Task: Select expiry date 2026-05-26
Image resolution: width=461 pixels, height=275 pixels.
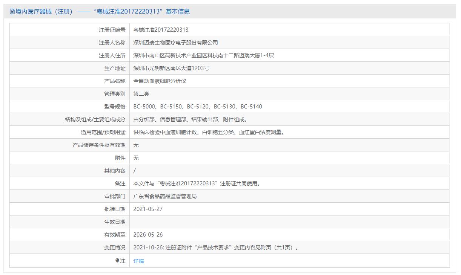Action: point(148,235)
